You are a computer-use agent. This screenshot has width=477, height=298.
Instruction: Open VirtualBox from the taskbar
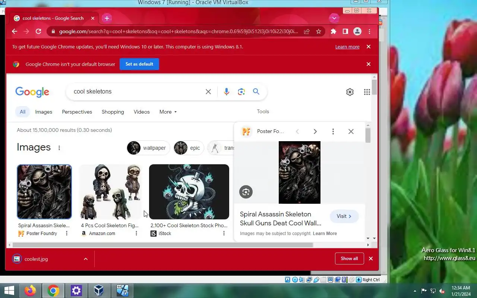click(x=99, y=291)
